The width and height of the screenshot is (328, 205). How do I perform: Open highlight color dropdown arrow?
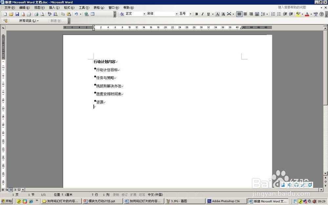[302, 14]
